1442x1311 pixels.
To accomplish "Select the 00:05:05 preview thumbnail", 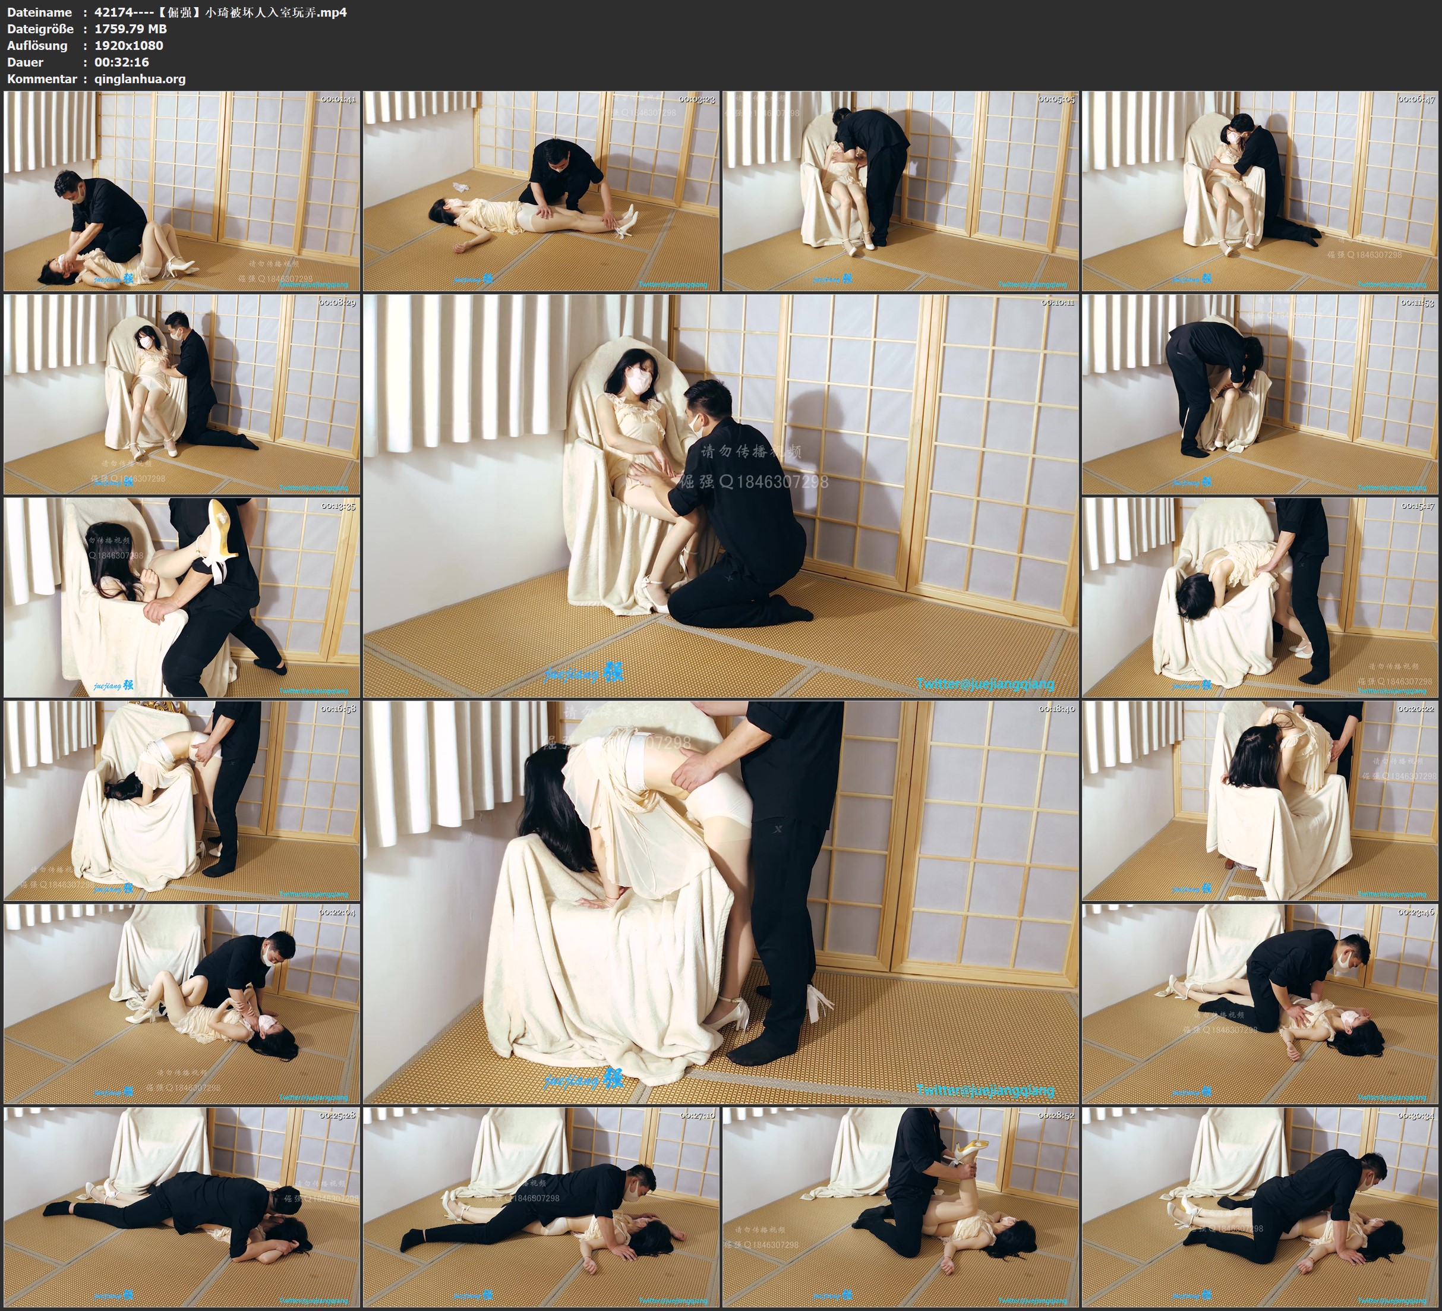I will point(901,191).
